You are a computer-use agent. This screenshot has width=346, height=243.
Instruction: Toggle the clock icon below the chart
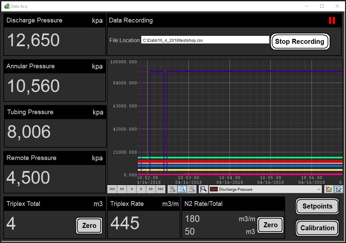pos(339,189)
